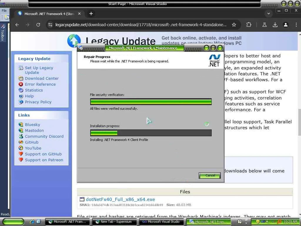Close the Microsoft .NET Framework 4 tab
Viewport: 301px width, 226px height.
pos(79,14)
